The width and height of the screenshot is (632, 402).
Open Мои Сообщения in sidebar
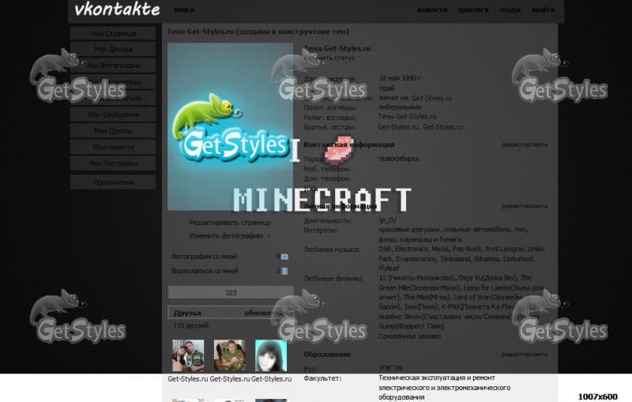point(113,115)
